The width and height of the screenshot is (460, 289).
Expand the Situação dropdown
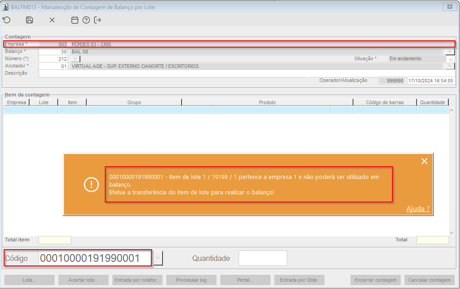pyautogui.click(x=451, y=59)
